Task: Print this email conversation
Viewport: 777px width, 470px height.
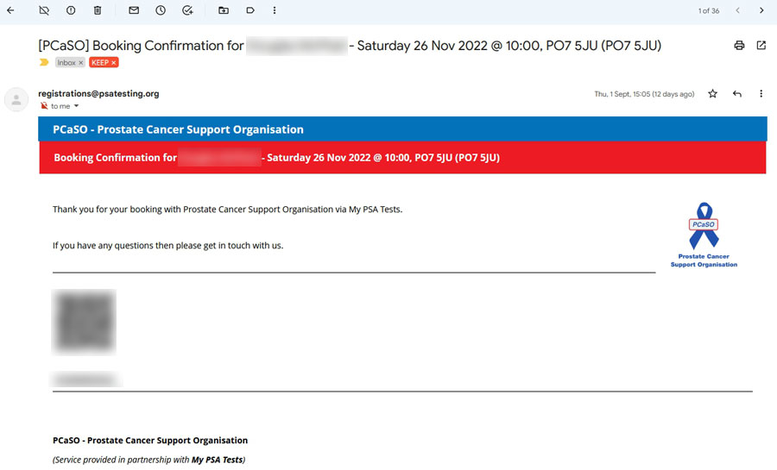Action: pyautogui.click(x=739, y=46)
